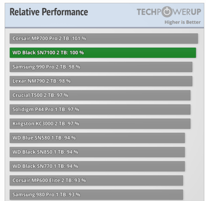
Task: Select the WD Black SN770 1 TB bar
Action: (97, 166)
